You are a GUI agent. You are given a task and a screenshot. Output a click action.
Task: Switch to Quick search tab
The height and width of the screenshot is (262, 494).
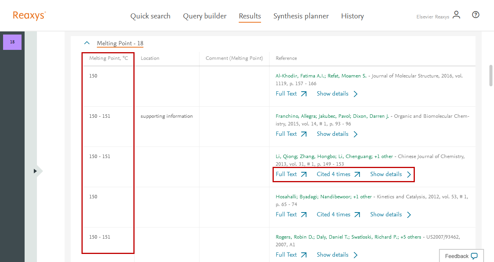(x=150, y=16)
